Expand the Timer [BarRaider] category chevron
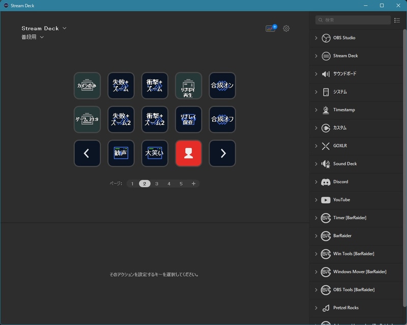Screen dimensions: 407x325 pos(316,218)
